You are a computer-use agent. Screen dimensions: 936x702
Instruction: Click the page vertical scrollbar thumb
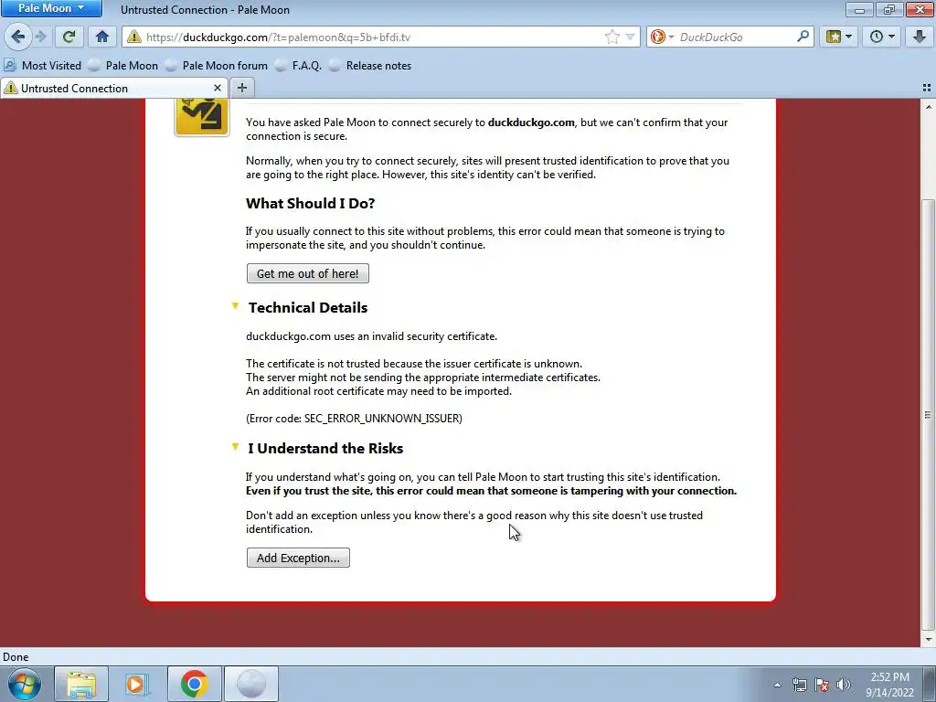click(x=928, y=415)
